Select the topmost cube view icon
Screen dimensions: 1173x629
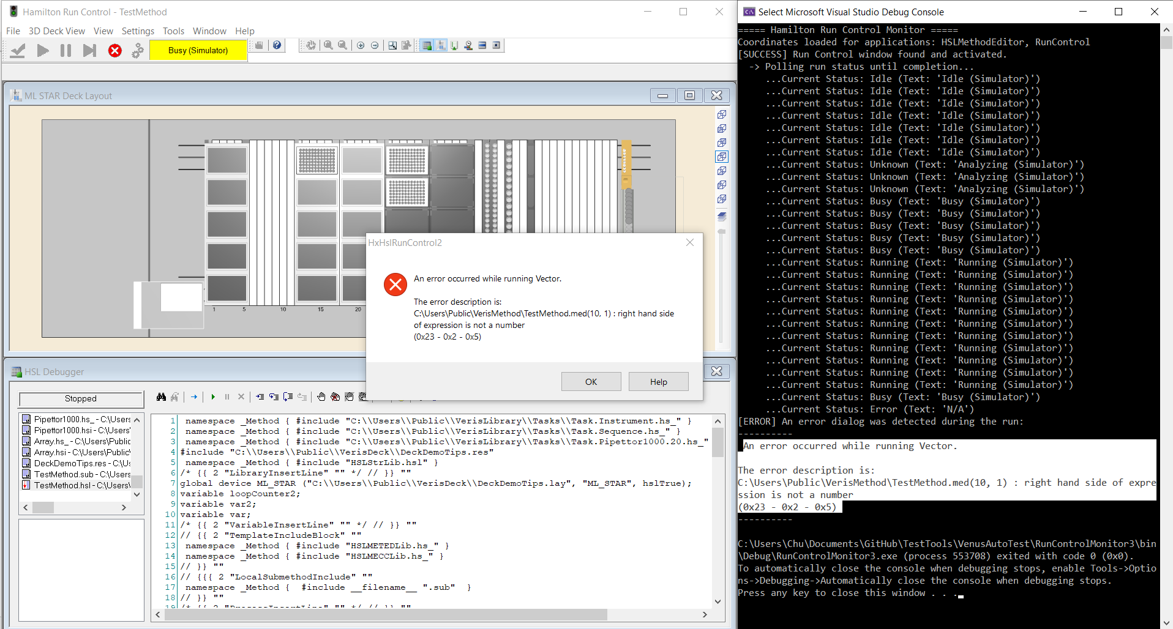722,114
